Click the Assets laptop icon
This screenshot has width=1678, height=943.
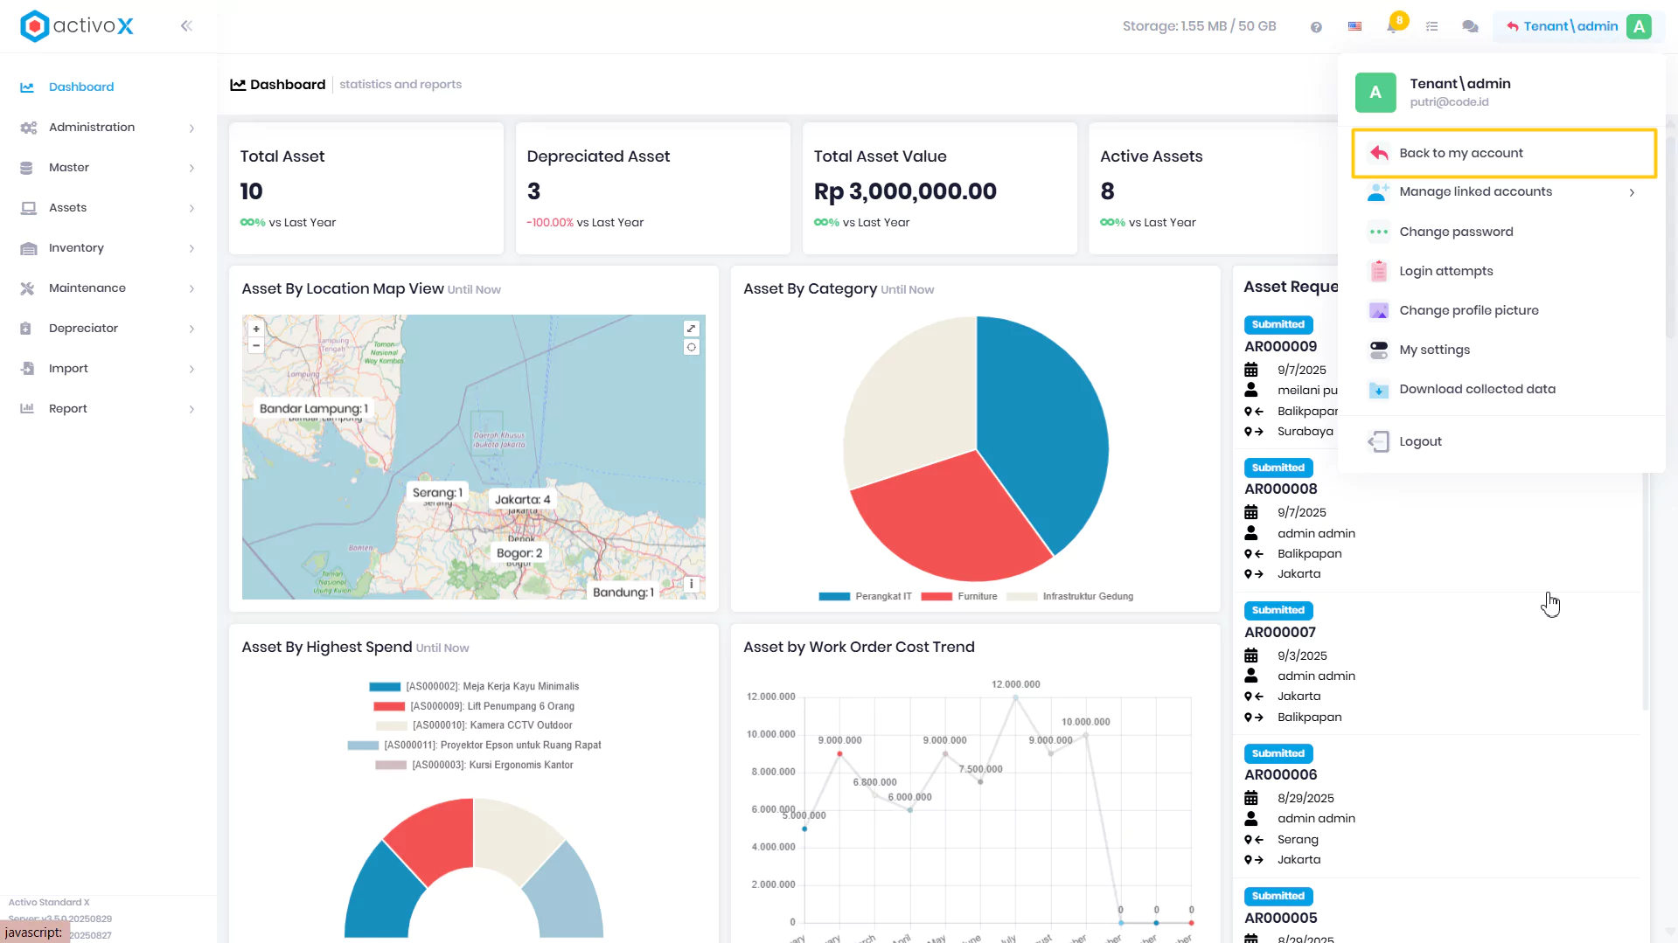28,208
